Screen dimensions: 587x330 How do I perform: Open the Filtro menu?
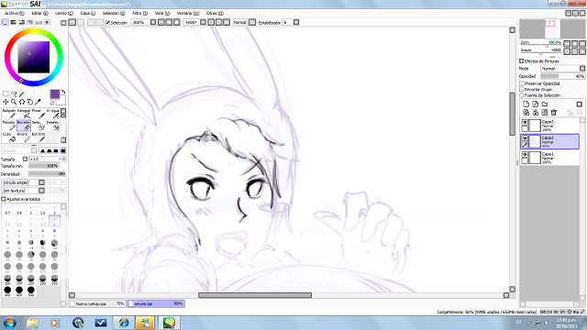tap(140, 13)
